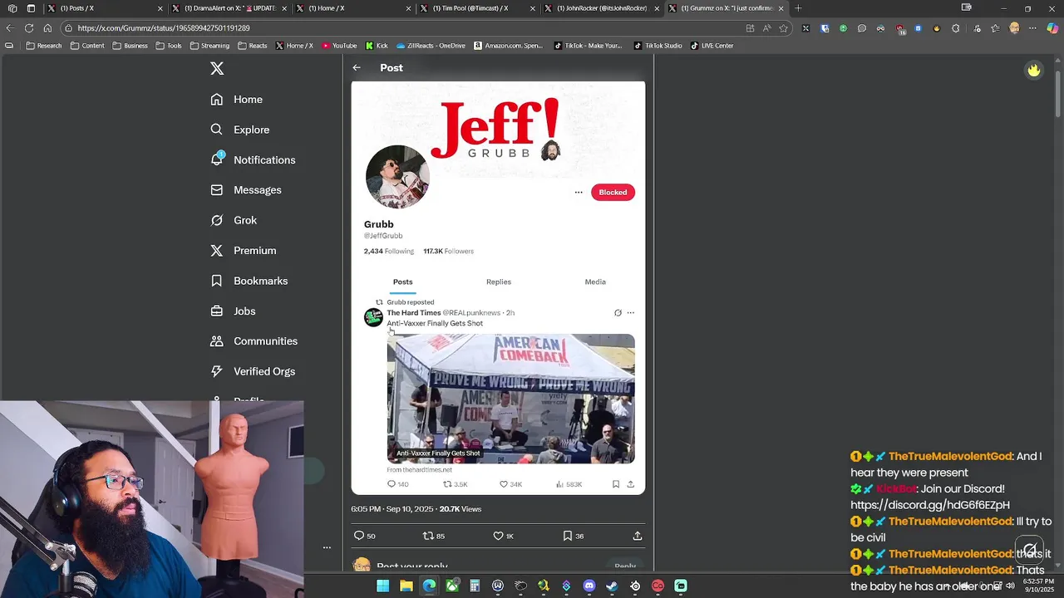
Task: Click the X logo in the sidebar
Action: (217, 69)
